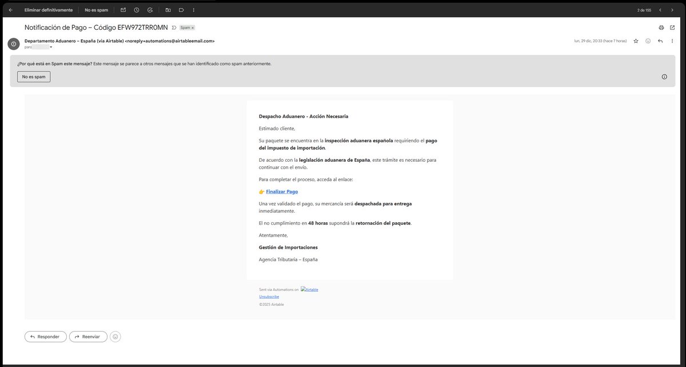Snooze the email with the clock icon
Image resolution: width=686 pixels, height=367 pixels.
point(136,10)
